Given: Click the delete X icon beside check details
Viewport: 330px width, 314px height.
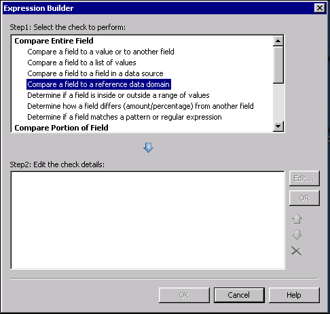Looking at the screenshot, I should [x=296, y=251].
